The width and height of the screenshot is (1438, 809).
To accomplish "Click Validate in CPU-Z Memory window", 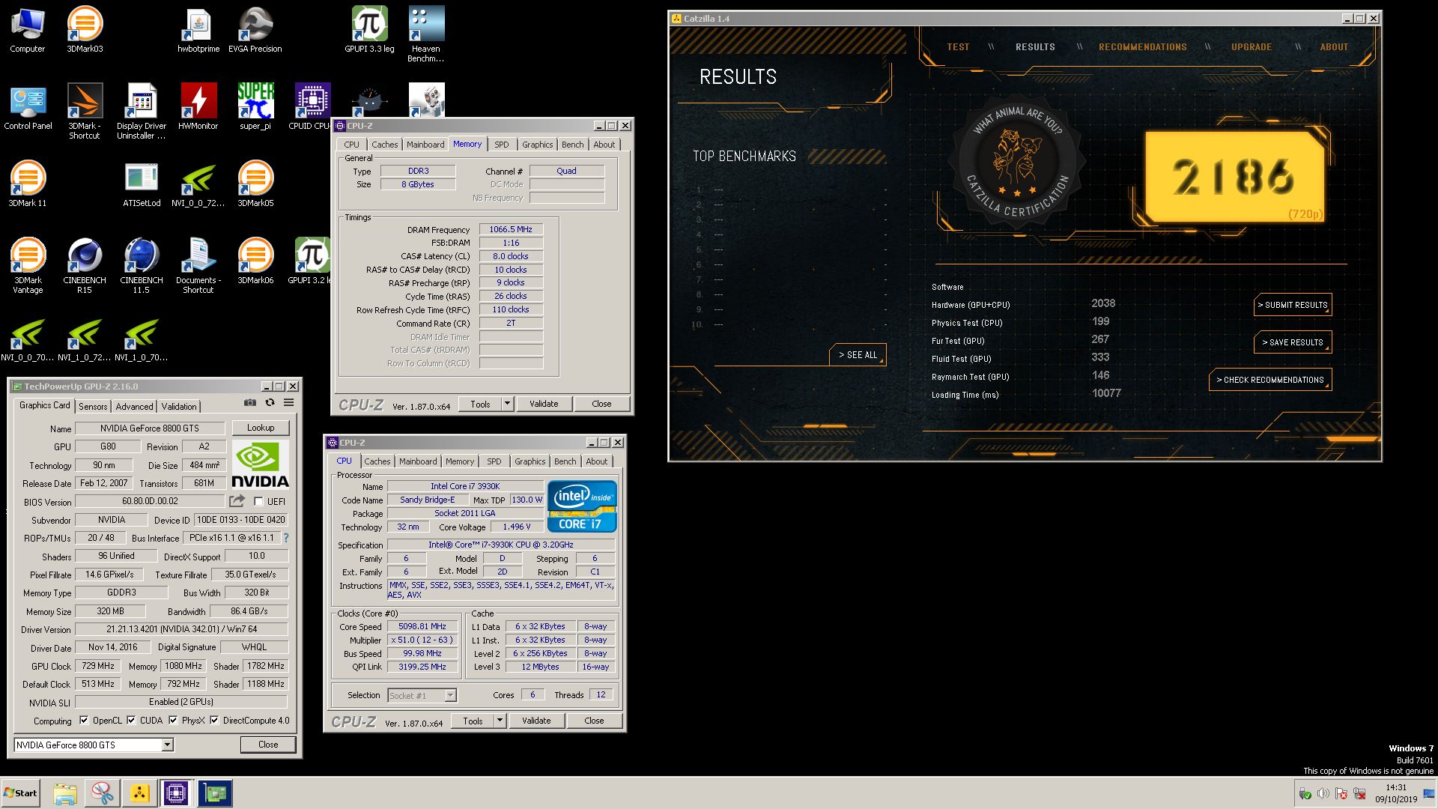I will pyautogui.click(x=544, y=404).
